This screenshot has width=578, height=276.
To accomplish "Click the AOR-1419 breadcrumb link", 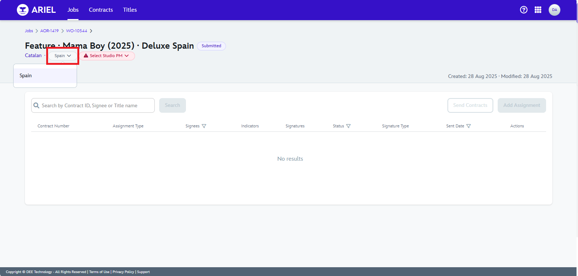I will (49, 31).
